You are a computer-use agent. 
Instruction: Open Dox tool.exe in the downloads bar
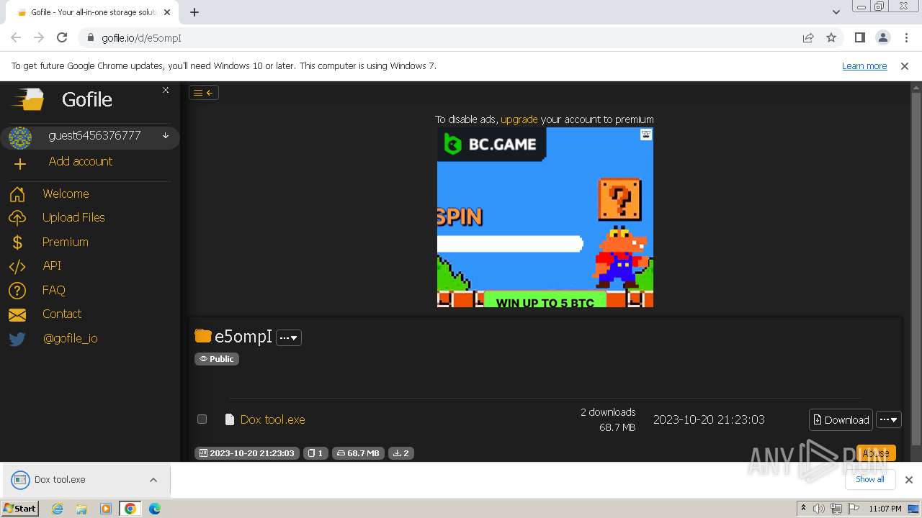[x=60, y=479]
